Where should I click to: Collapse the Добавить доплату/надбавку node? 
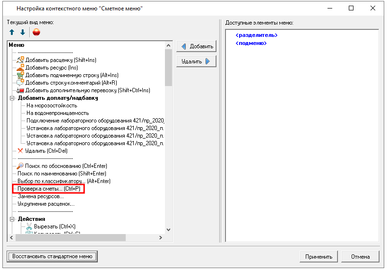pos(12,98)
